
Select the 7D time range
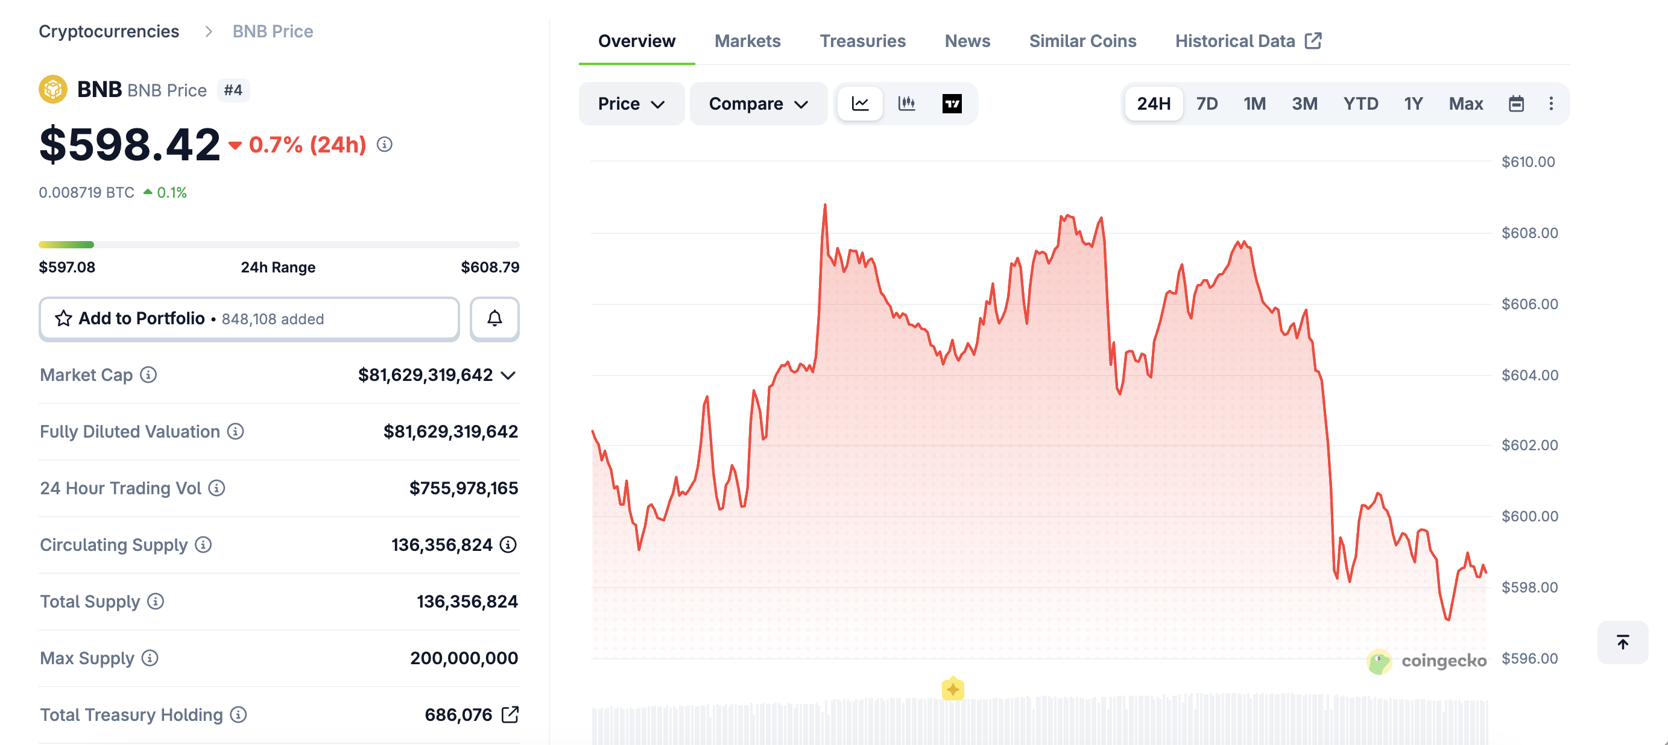pyautogui.click(x=1206, y=103)
